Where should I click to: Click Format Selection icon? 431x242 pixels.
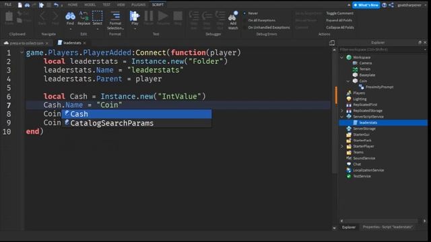115,20
